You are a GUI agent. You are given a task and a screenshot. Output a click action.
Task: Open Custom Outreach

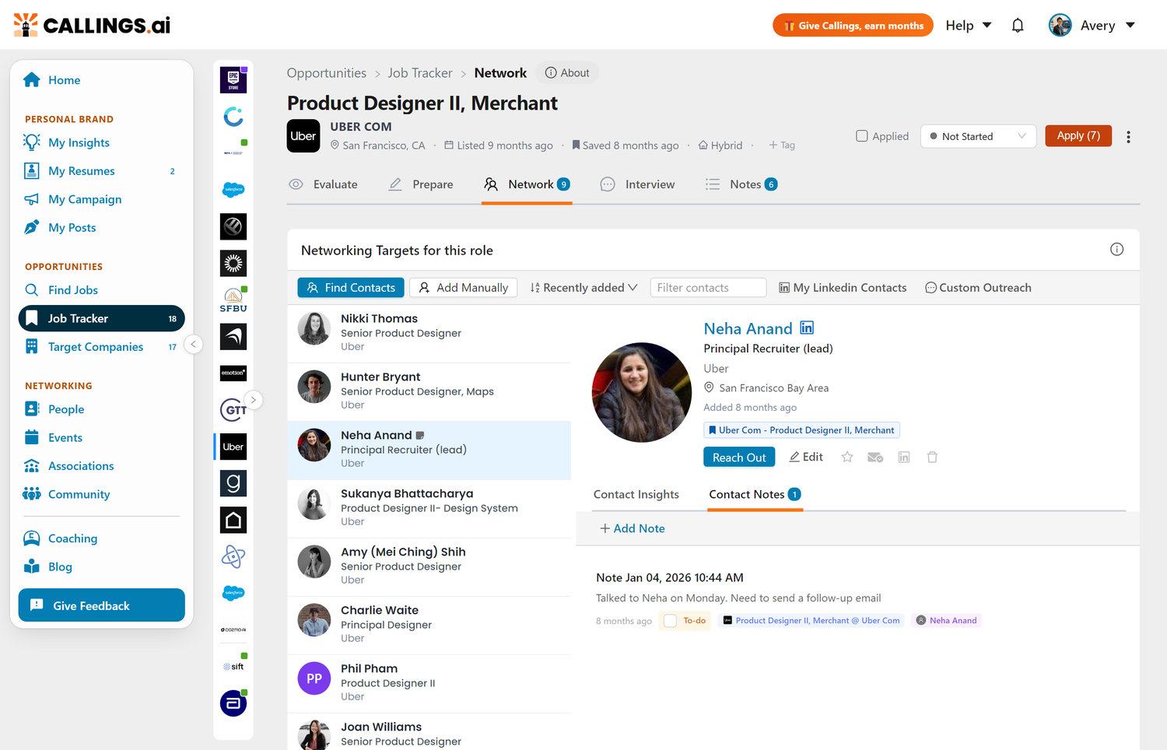point(978,288)
